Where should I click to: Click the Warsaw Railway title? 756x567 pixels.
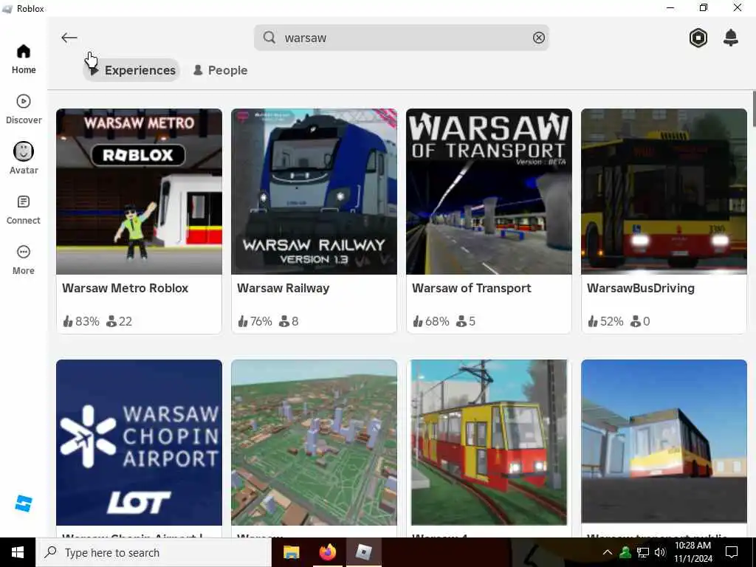pos(283,289)
